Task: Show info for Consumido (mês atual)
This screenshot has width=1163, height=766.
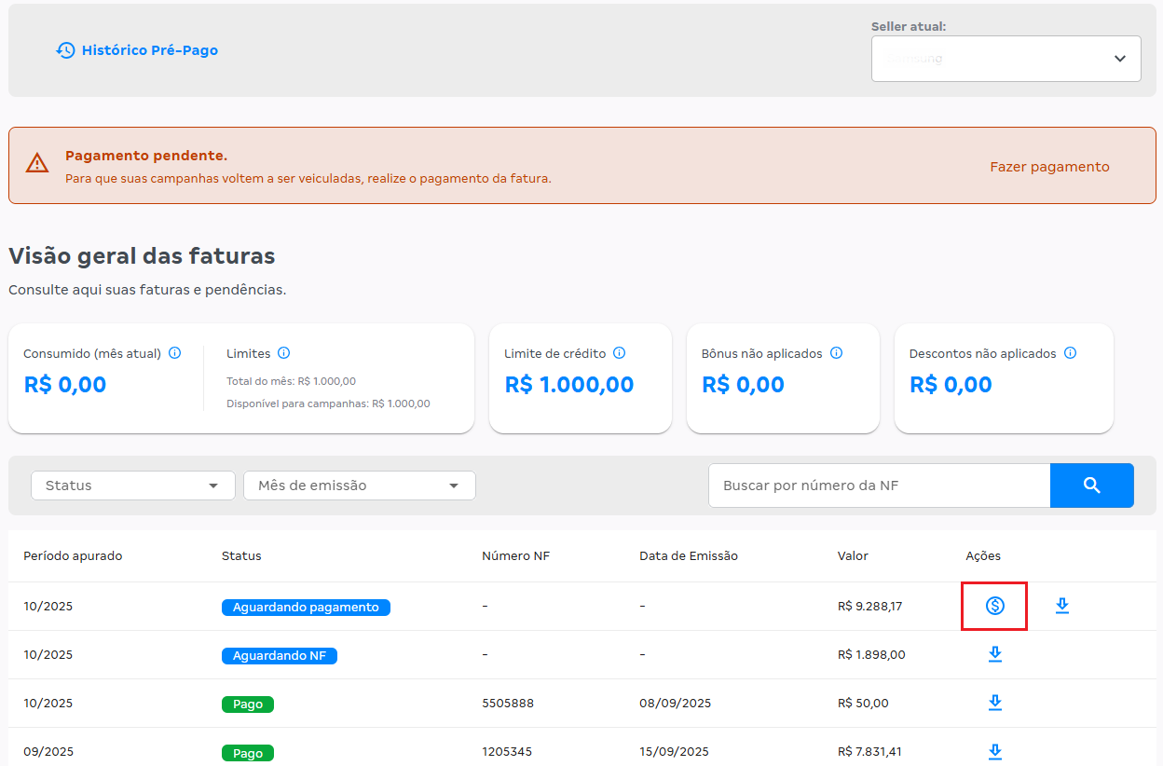Action: click(x=174, y=353)
